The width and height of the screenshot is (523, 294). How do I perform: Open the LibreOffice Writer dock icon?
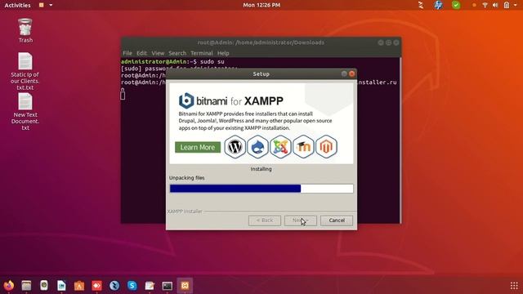62,286
